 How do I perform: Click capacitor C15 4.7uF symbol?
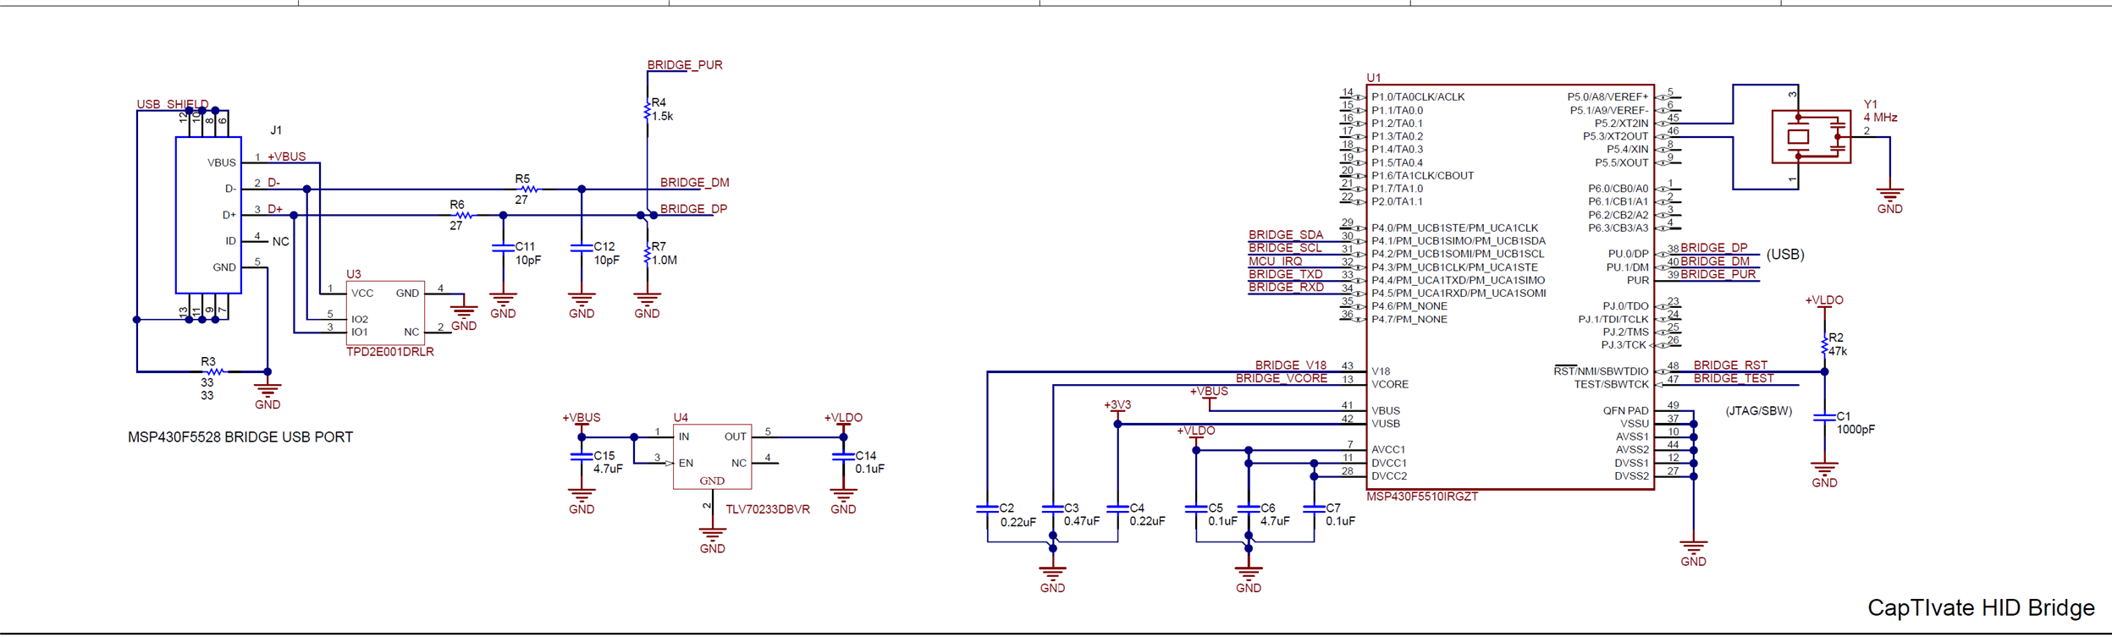click(582, 457)
